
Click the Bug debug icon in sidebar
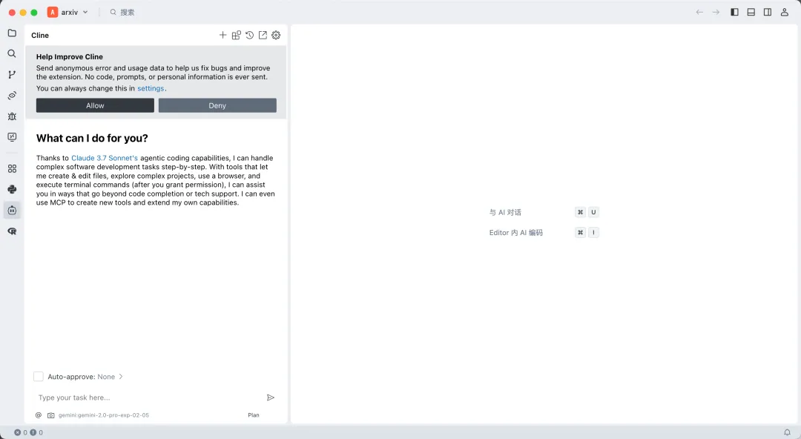13,116
